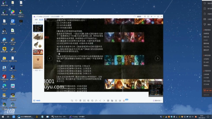212x119 pixels.
Task: Zoom in with the magnifier plus icon
Action: coord(88,100)
